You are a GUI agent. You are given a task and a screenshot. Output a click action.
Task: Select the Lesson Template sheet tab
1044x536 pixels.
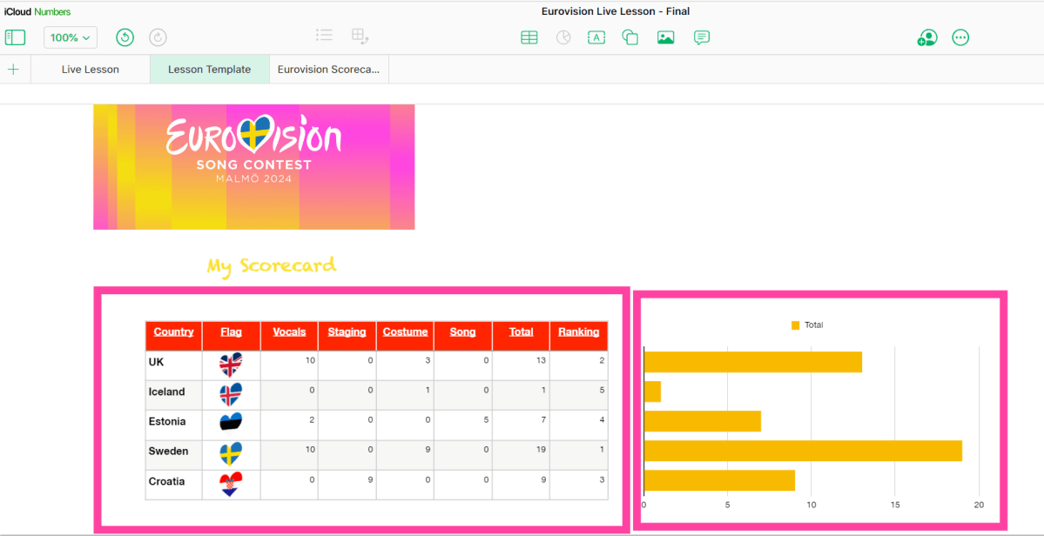(x=209, y=70)
